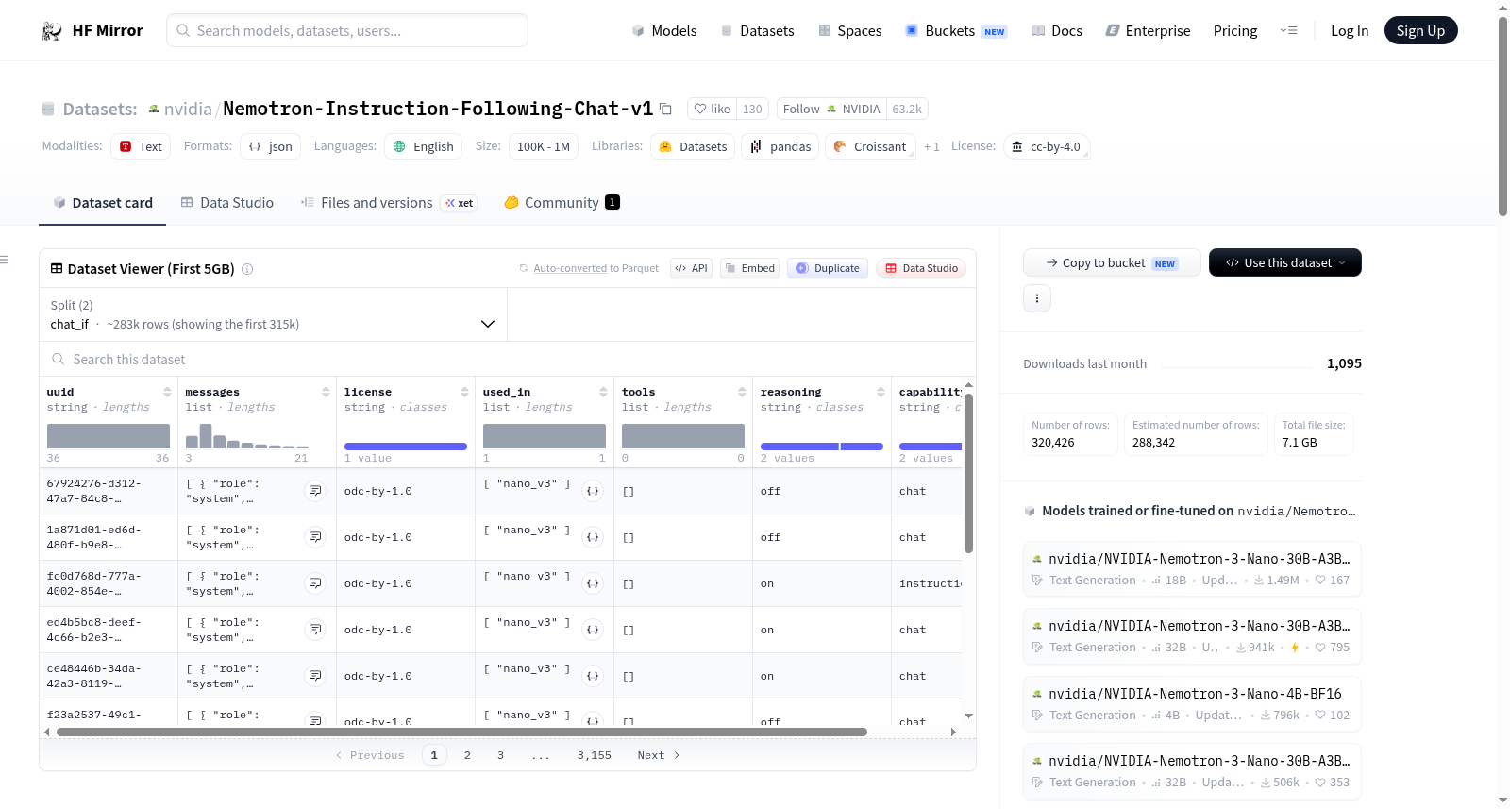Copy dataset name with the copy icon

click(x=665, y=109)
